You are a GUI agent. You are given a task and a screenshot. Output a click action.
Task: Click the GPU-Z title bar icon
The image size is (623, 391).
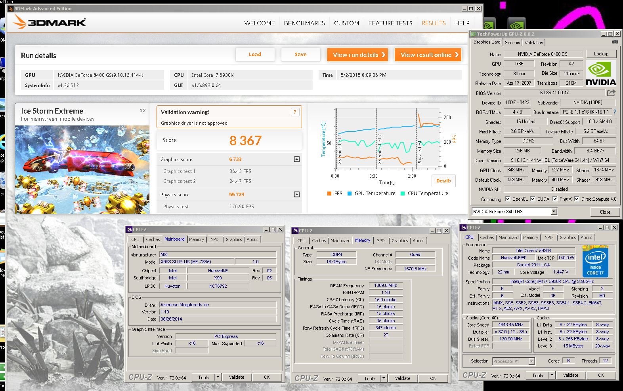coord(473,34)
